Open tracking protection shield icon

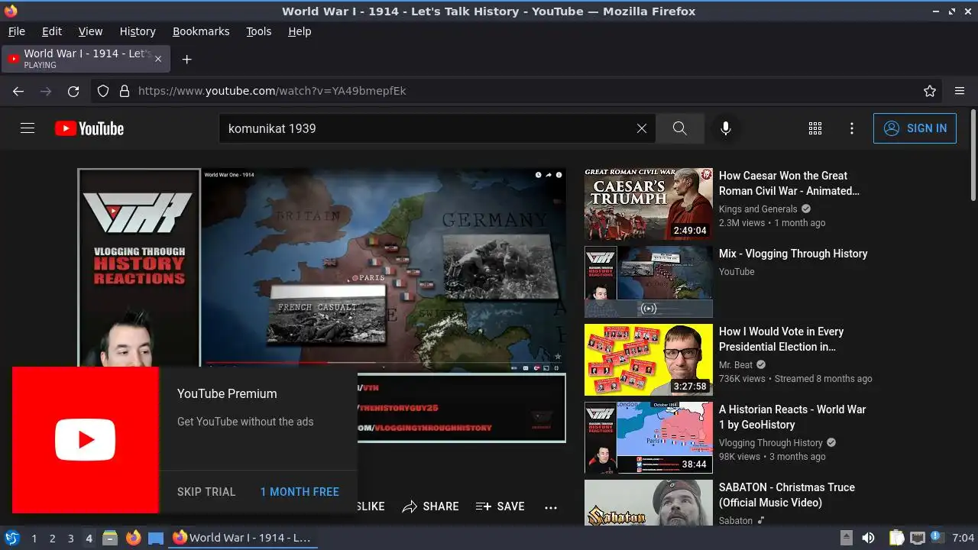(x=103, y=91)
